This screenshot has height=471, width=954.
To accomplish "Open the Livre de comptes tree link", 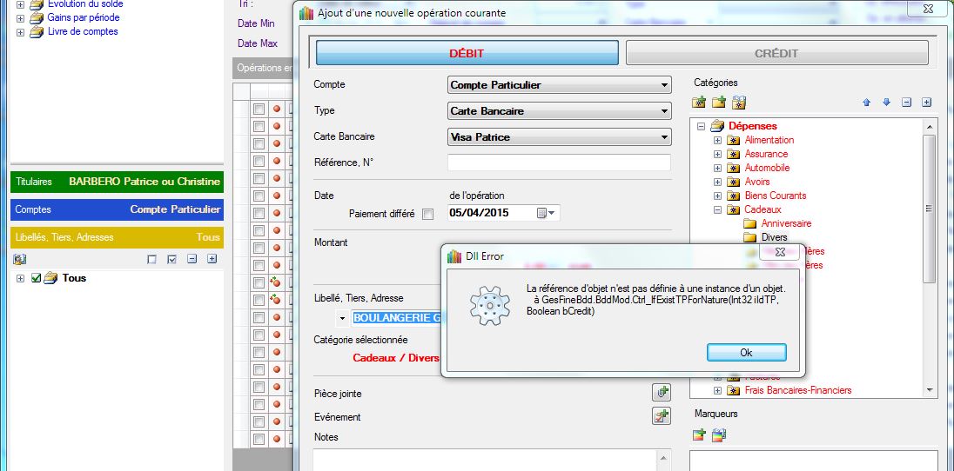I will (83, 31).
